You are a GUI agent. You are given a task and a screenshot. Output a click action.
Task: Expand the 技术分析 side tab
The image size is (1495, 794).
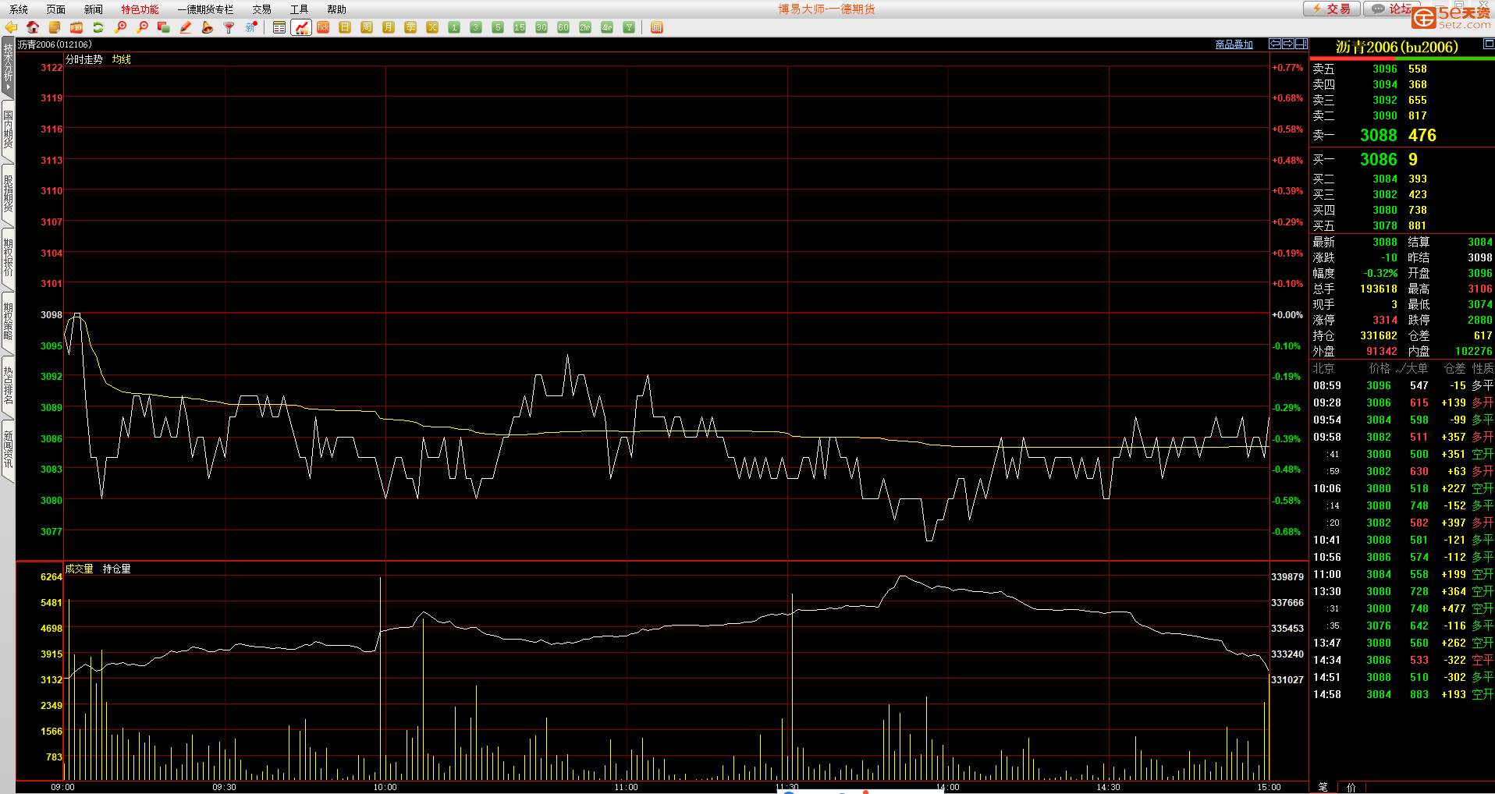click(x=8, y=66)
